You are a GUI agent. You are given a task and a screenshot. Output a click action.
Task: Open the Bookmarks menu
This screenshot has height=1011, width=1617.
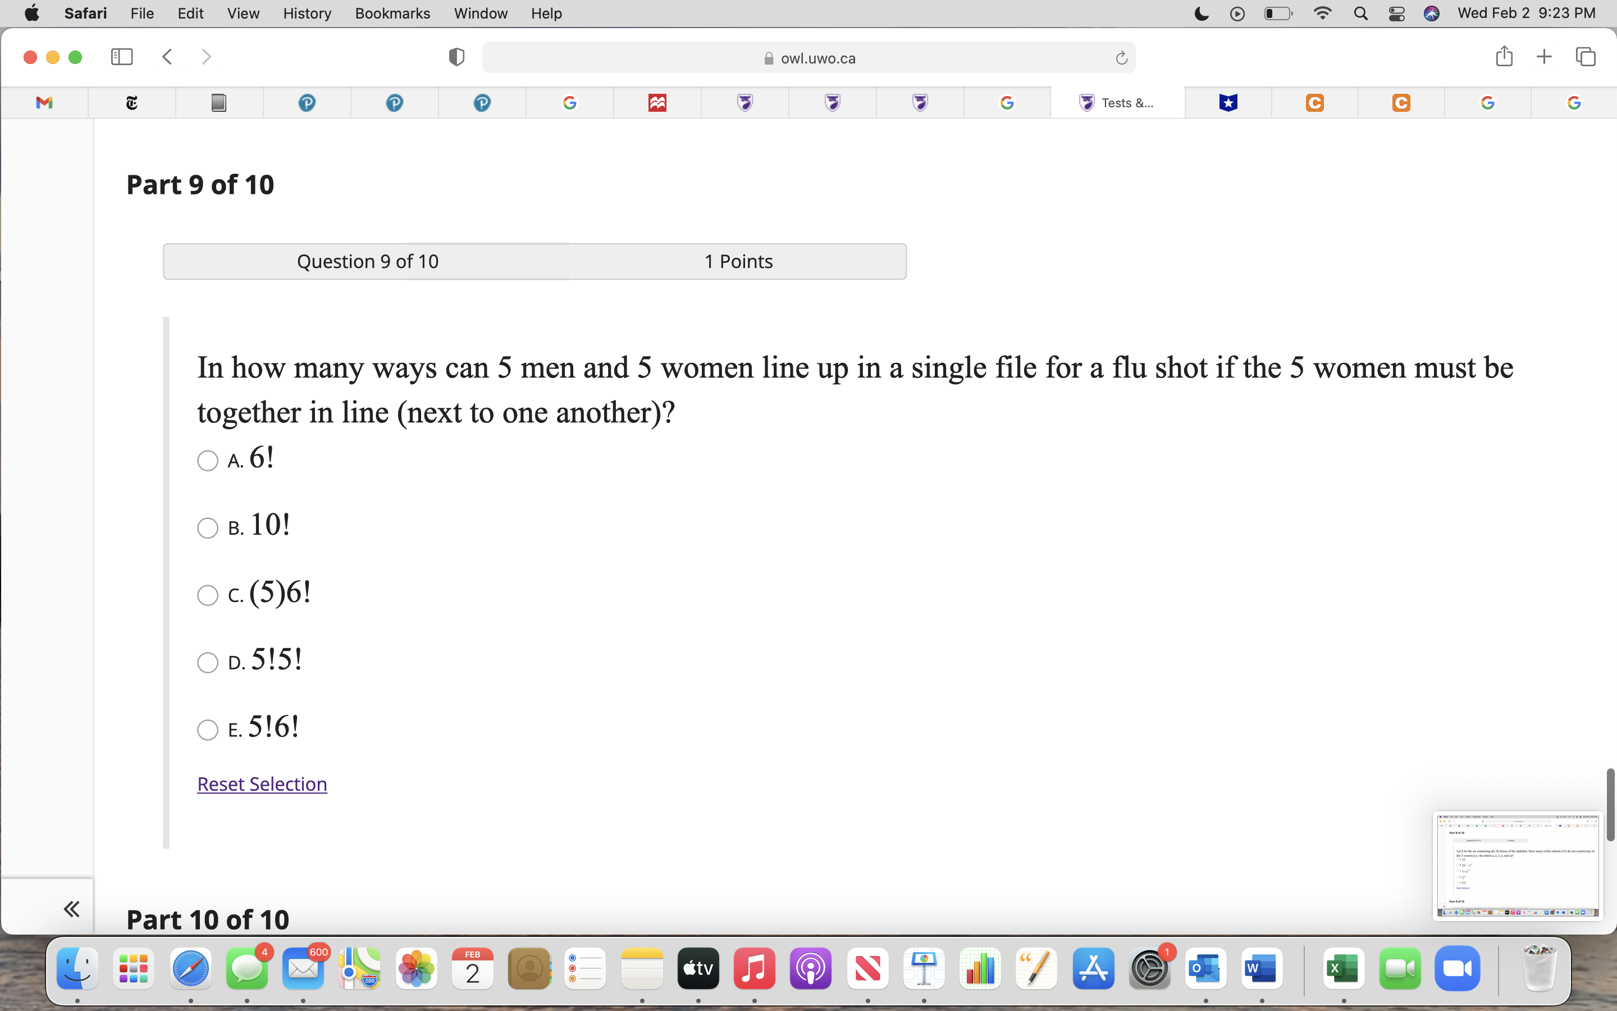point(393,13)
